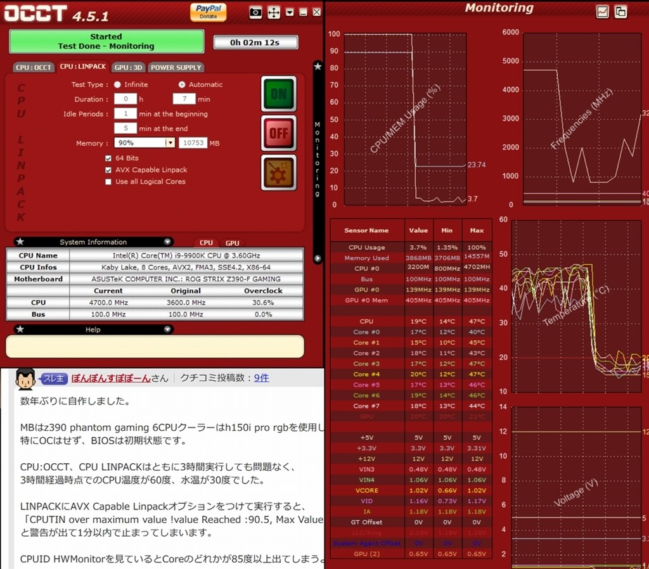Click the GT Offset sensor row
The width and height of the screenshot is (649, 569).
(x=411, y=522)
